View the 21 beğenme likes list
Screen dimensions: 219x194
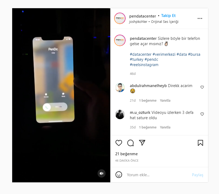coord(126,154)
